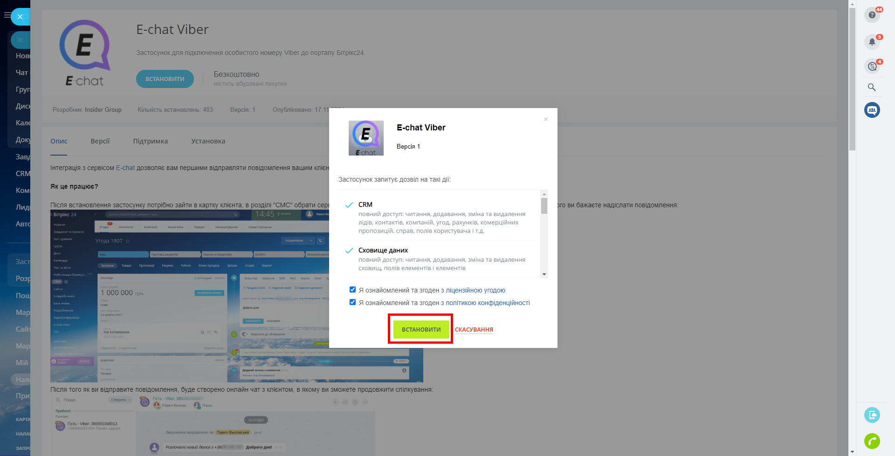Close the slider panel with top X
This screenshot has height=456, width=895.
pos(20,17)
